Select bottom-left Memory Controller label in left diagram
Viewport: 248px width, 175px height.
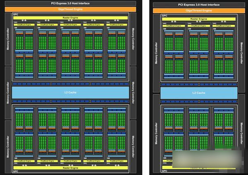[x=8, y=140]
